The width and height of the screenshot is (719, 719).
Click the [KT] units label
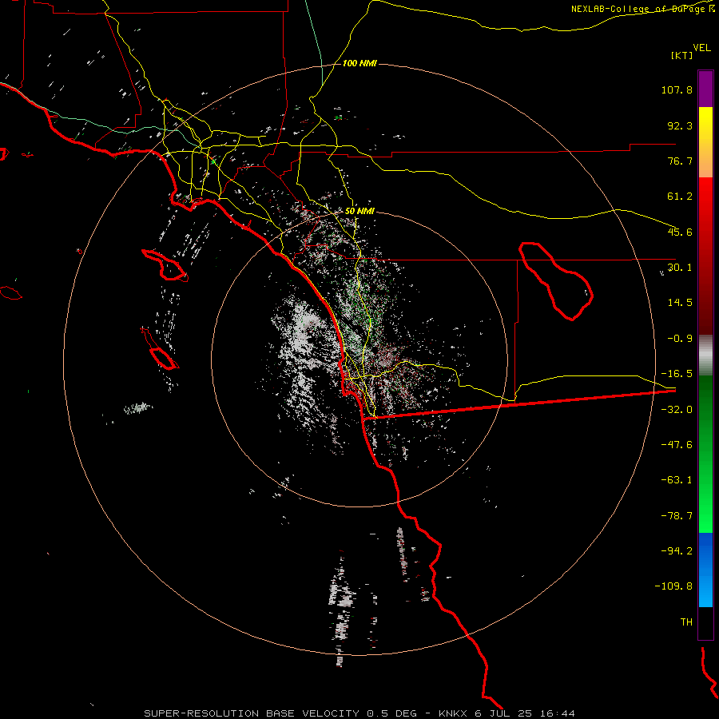pos(682,55)
